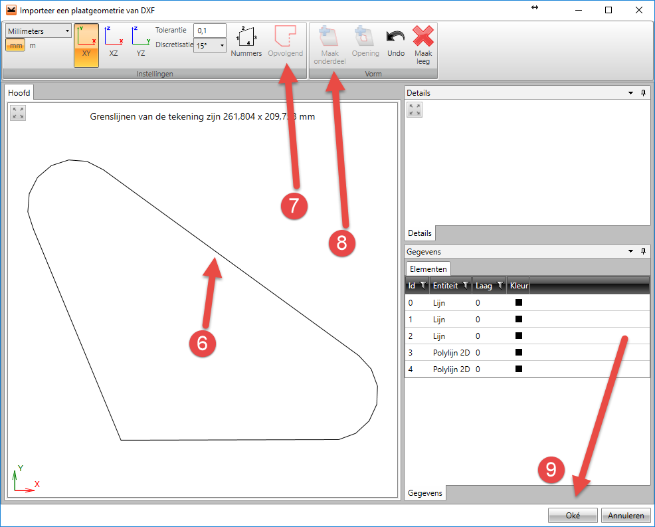
Task: Fit view icon in Hoofd canvas
Action: click(x=18, y=113)
